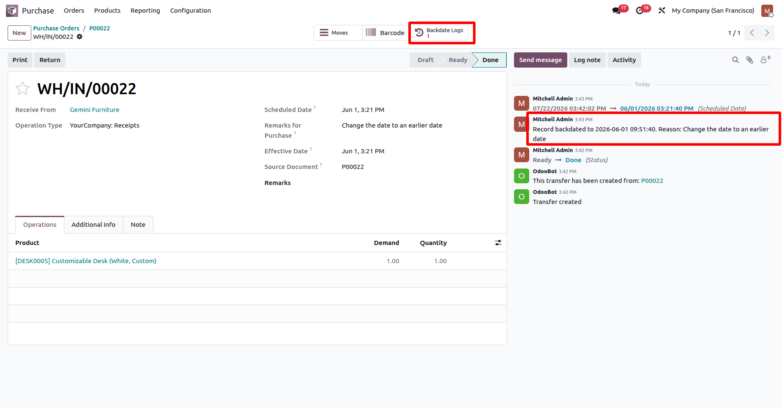Open the P00022 link in OdooBot message
The image size is (782, 408).
652,181
